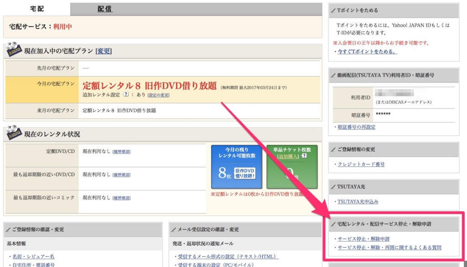Open 履歴確認 for 定額DVD/CD row
Screen dimensions: 467x267
coord(121,152)
